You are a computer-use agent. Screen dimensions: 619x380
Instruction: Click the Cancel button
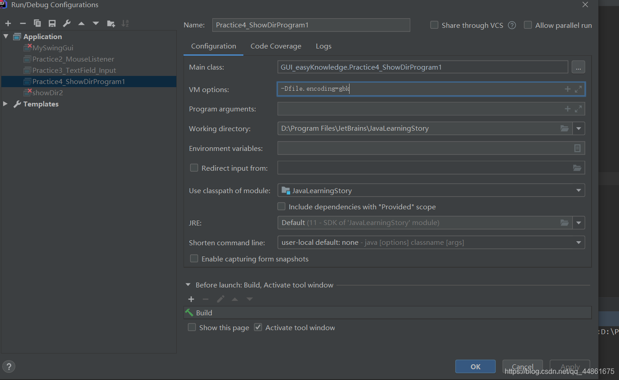[x=523, y=367]
